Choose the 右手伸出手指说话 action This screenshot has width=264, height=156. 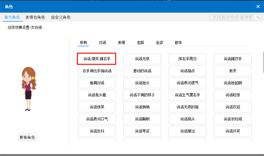(x=97, y=71)
